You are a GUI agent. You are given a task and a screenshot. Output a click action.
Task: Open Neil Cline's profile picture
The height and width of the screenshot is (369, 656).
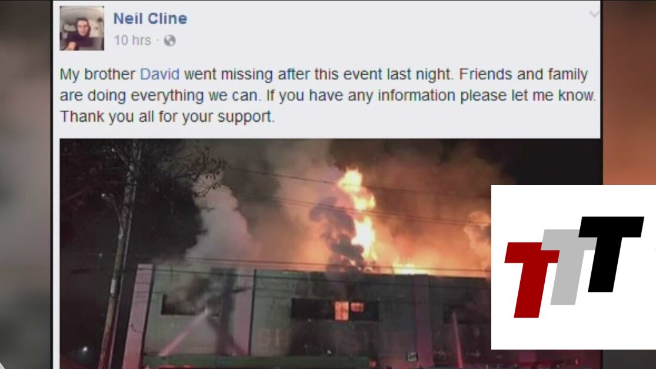[x=82, y=28]
